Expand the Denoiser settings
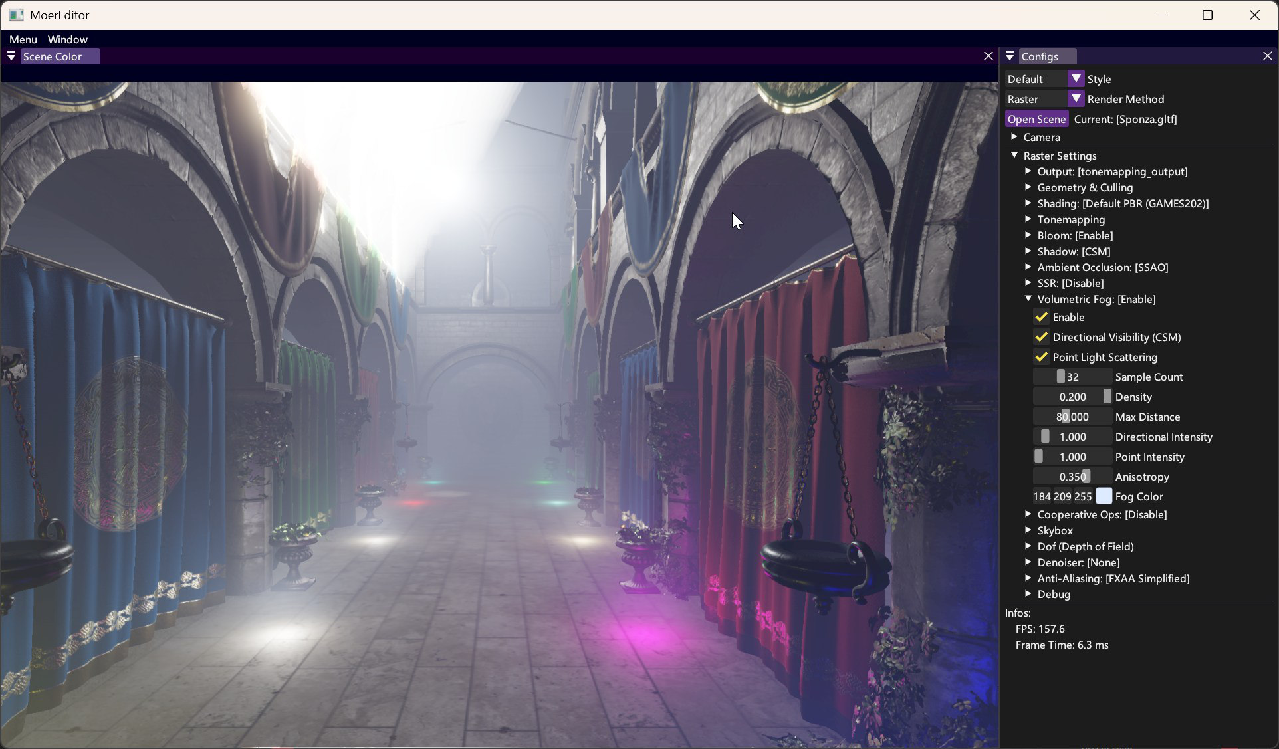 (x=1028, y=562)
